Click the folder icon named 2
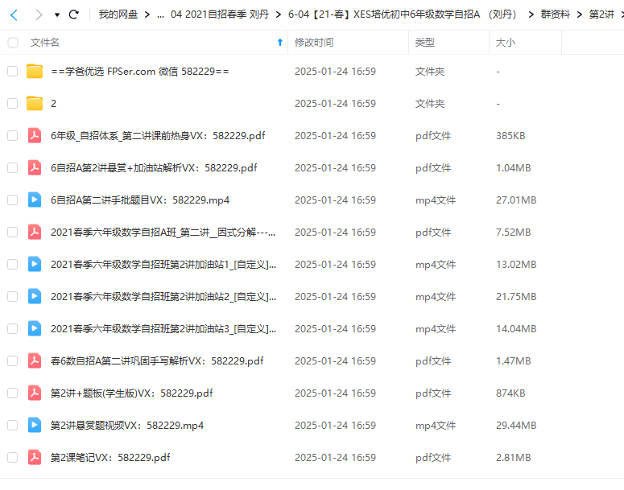 (x=35, y=104)
